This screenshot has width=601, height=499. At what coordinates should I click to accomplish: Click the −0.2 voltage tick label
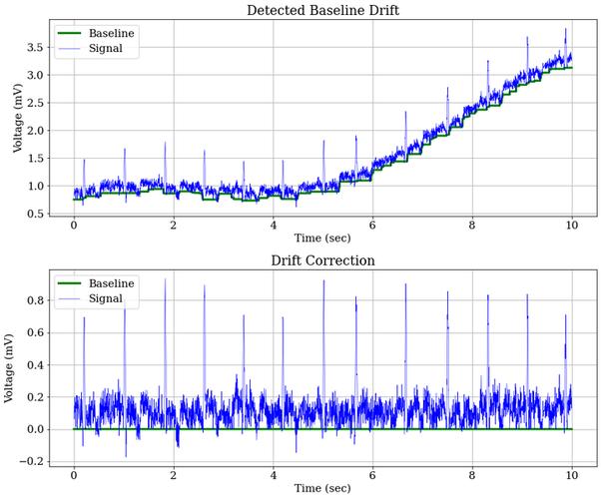tap(31, 462)
